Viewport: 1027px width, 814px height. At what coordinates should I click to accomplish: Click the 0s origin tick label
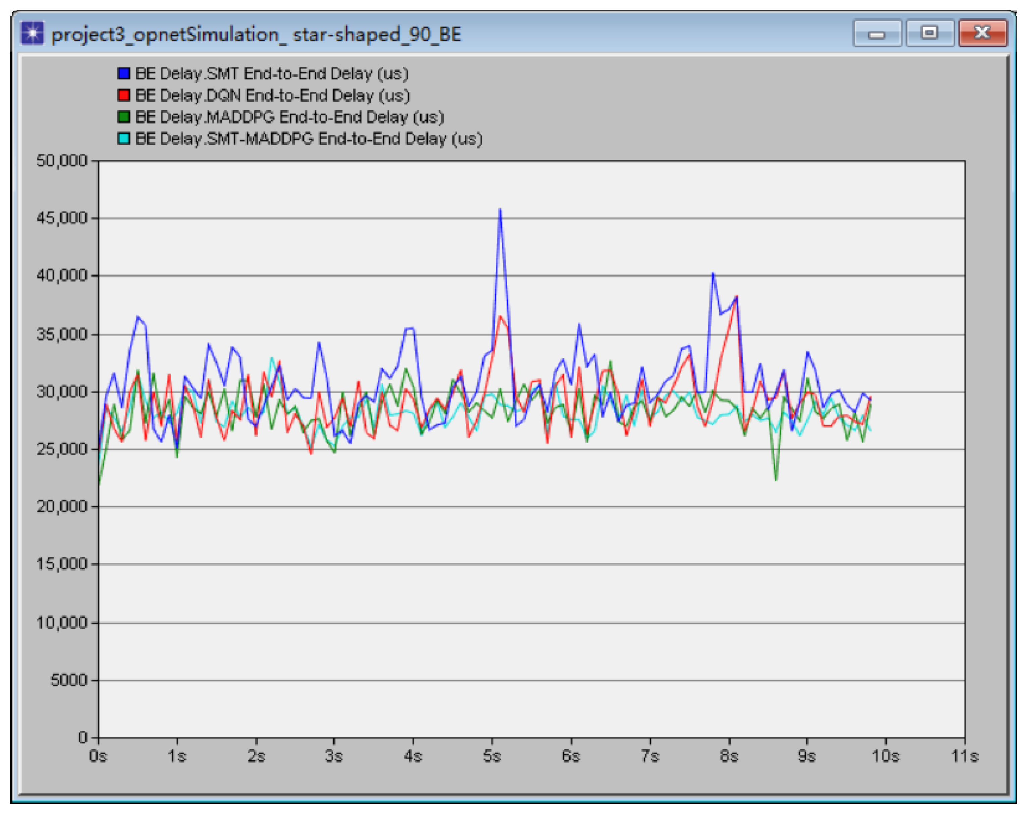point(98,756)
